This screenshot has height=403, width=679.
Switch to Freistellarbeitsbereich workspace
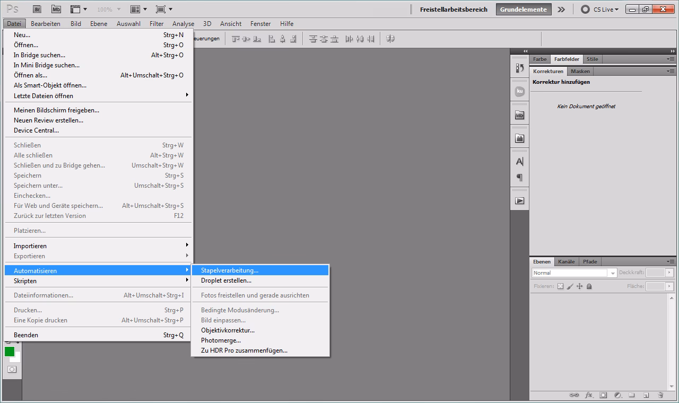tap(454, 10)
